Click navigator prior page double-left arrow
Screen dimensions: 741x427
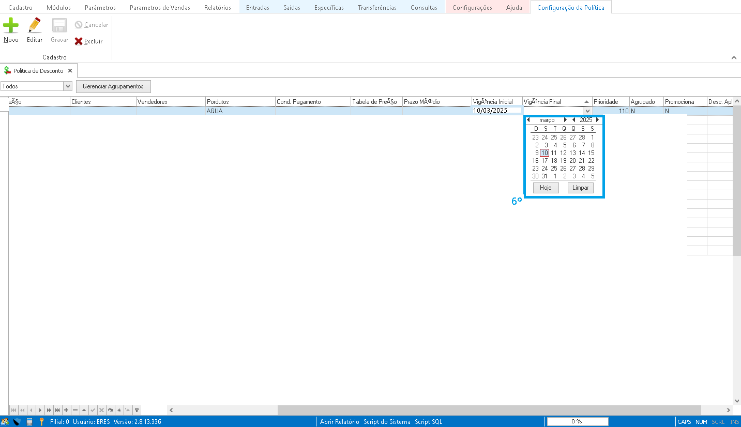[22, 410]
